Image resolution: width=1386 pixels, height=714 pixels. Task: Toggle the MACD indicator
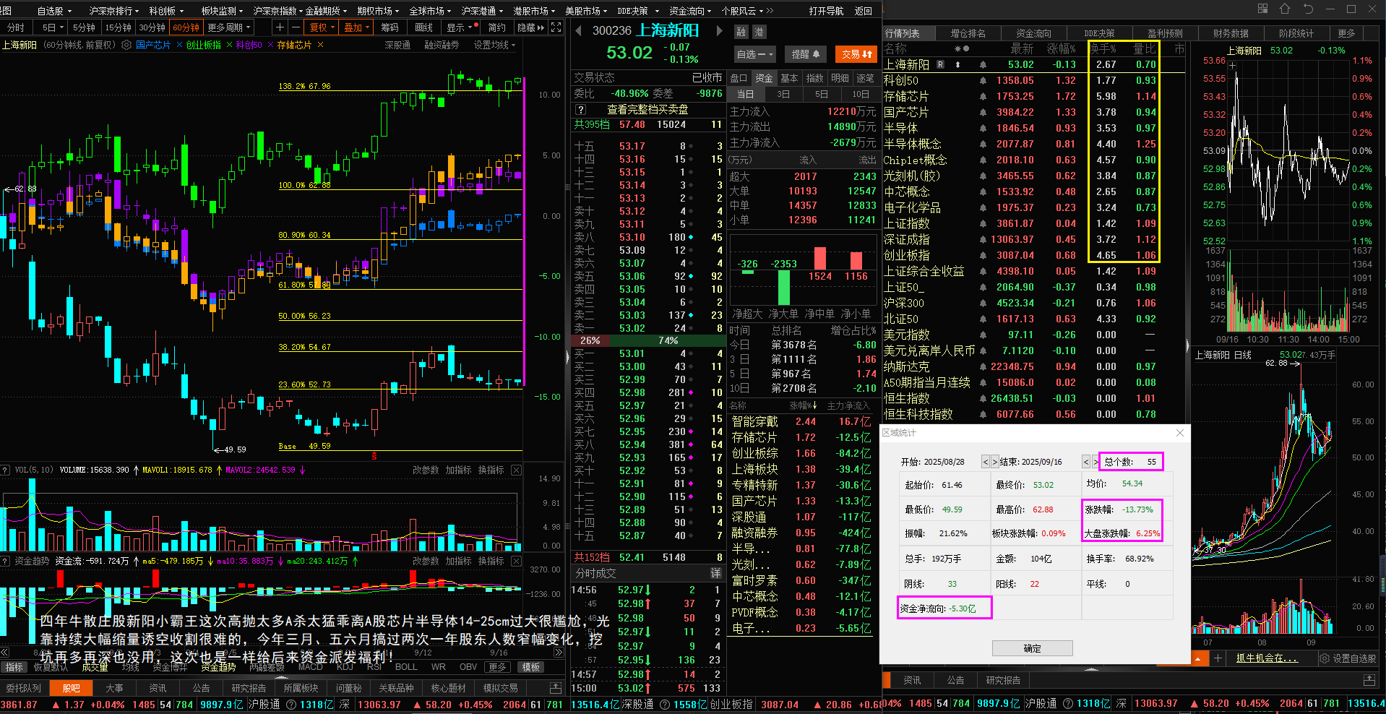[310, 667]
